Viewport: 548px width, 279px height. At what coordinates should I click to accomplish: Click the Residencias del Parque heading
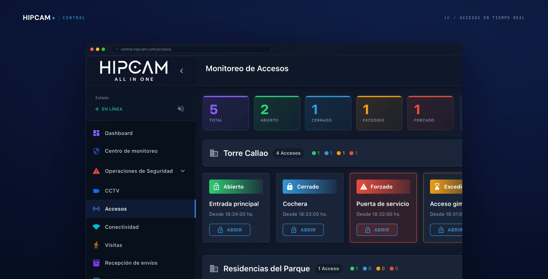267,268
